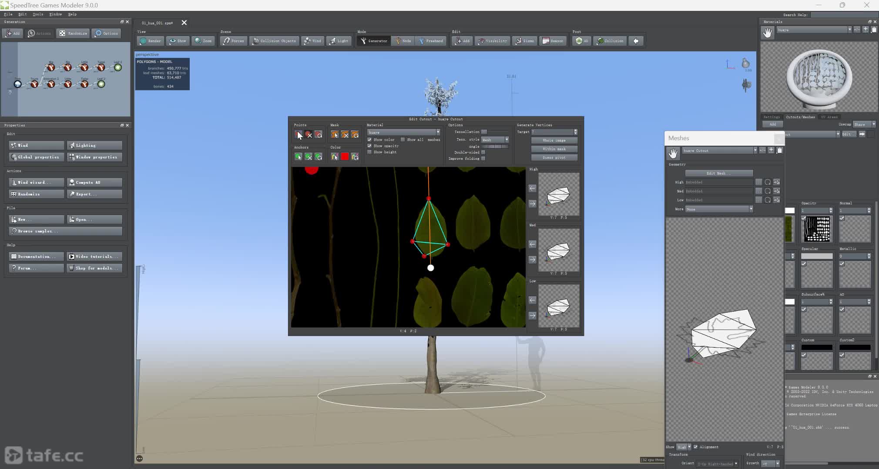
Task: Click the reset points icon under Points
Action: click(x=319, y=135)
